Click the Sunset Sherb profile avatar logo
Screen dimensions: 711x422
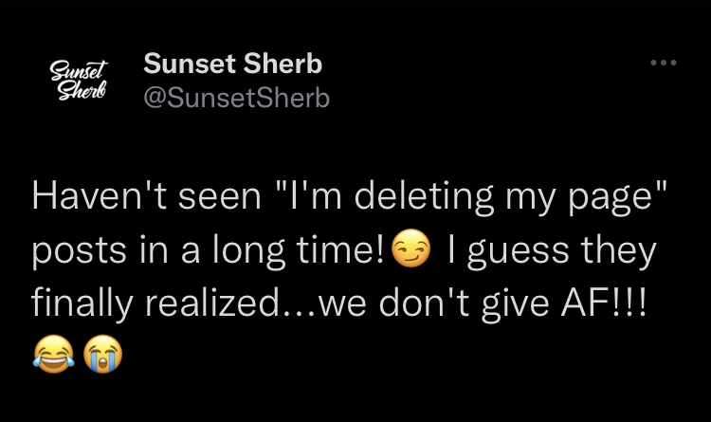click(x=79, y=81)
